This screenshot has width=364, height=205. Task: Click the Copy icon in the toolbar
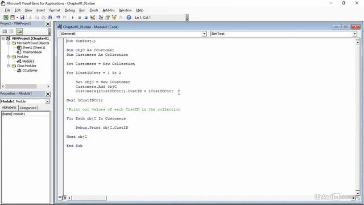point(36,18)
